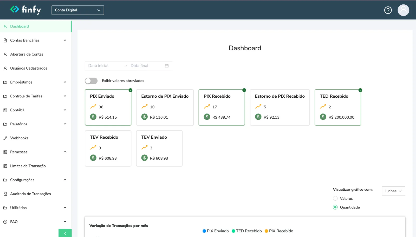Viewport: 416px width, 237px height.
Task: Click the Empréstimos folder icon
Action: pyautogui.click(x=5, y=82)
